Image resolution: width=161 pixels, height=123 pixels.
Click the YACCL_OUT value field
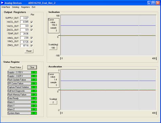24,26
